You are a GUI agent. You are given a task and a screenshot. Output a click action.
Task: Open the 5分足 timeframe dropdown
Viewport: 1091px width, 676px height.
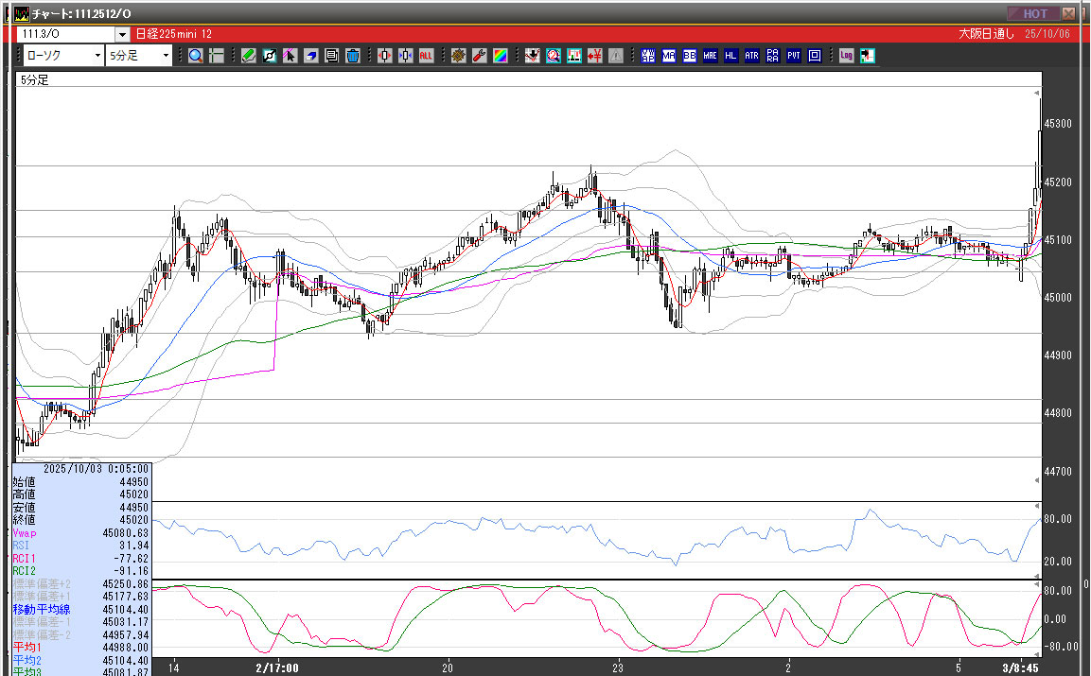[166, 56]
